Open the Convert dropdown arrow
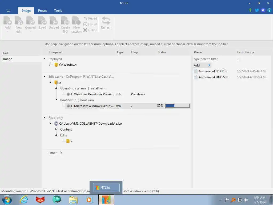Viewport: 273px width, 205px height. coord(30,31)
